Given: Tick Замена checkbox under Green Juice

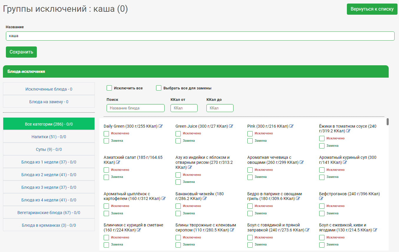Looking at the screenshot, I should [x=178, y=141].
